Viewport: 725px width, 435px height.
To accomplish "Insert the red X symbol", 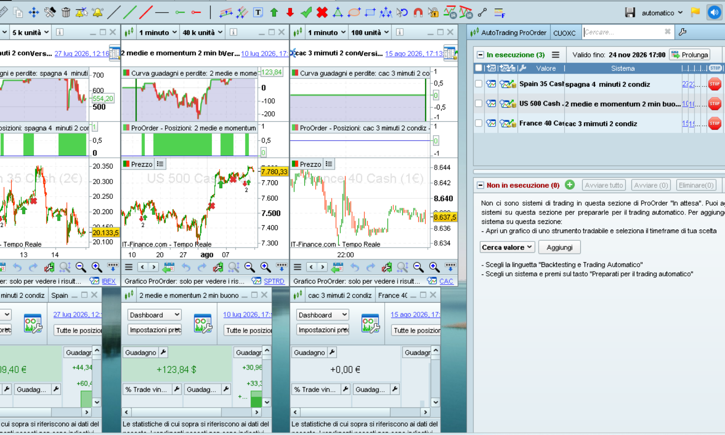I will click(x=322, y=13).
